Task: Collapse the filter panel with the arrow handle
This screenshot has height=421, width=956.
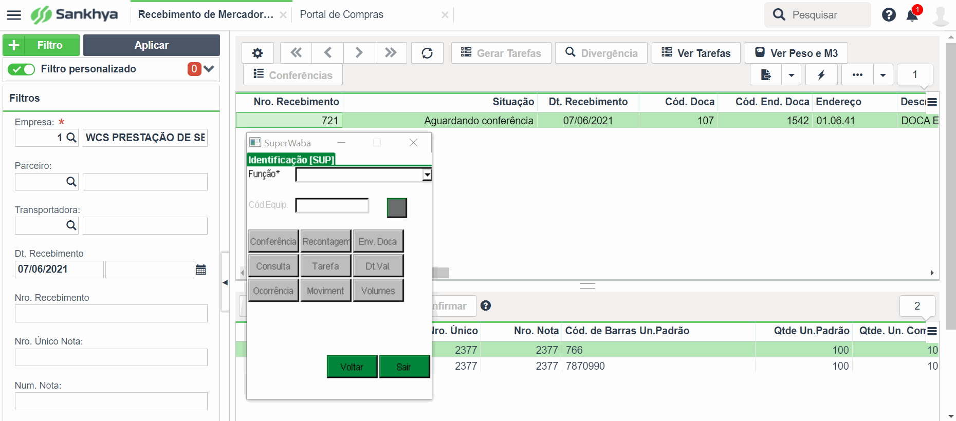Action: [225, 282]
